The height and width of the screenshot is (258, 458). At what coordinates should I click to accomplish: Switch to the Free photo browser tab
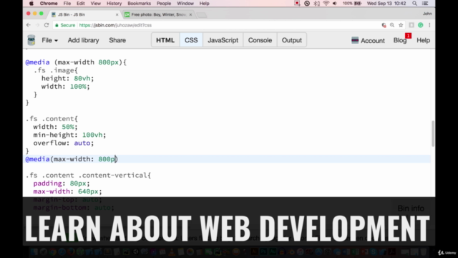(x=159, y=14)
